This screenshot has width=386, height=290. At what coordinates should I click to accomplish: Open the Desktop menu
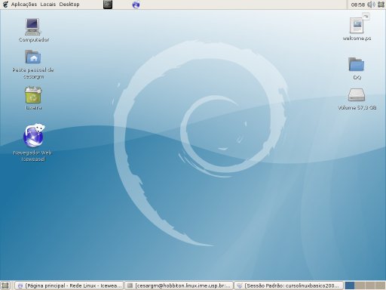pos(69,5)
